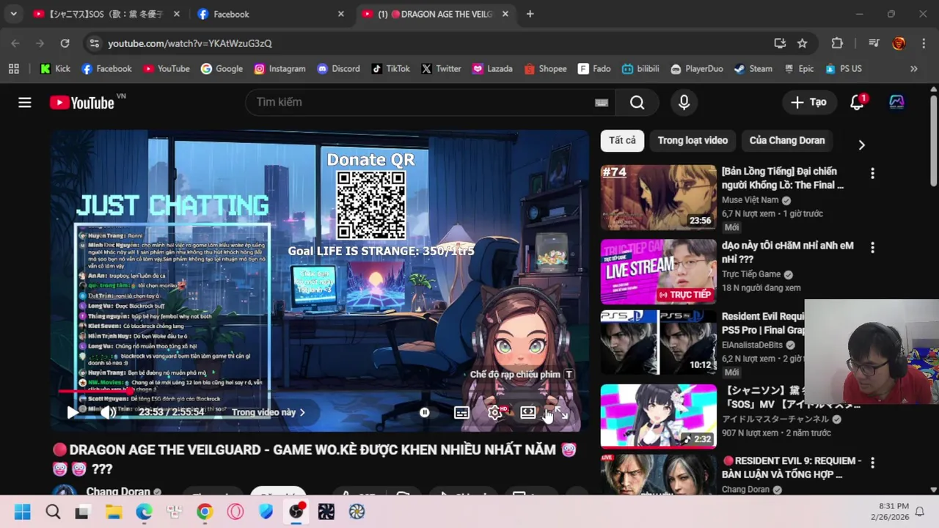
Task: Open the Chrome extensions puzzle icon
Action: [x=837, y=43]
